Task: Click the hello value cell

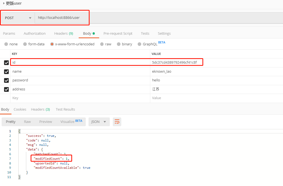Action: coord(216,80)
